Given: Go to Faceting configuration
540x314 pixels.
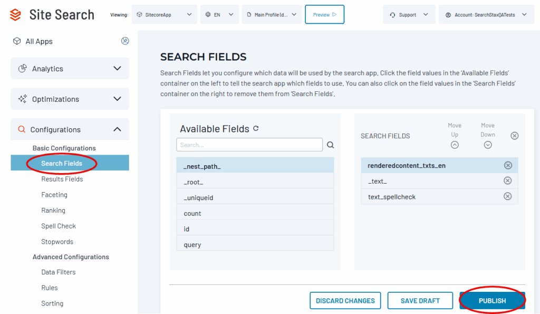Looking at the screenshot, I should point(54,195).
